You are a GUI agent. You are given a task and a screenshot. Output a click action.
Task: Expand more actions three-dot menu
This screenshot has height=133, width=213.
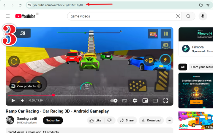169,121
